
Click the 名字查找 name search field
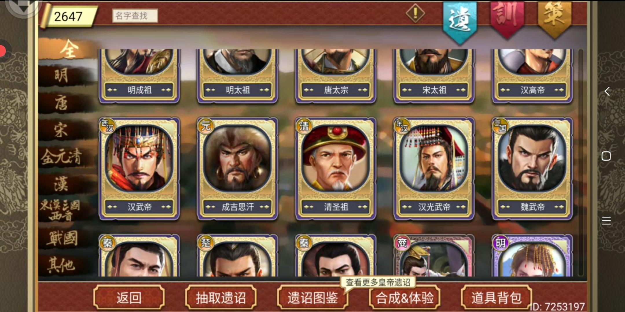pos(135,16)
